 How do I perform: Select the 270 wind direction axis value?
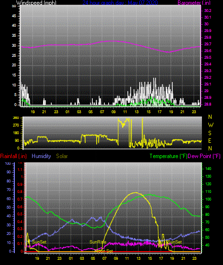[x=16, y=126]
